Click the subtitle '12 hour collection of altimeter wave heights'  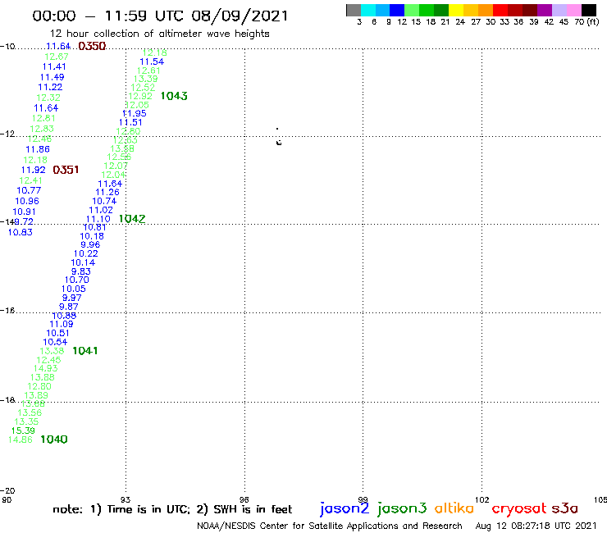point(159,34)
